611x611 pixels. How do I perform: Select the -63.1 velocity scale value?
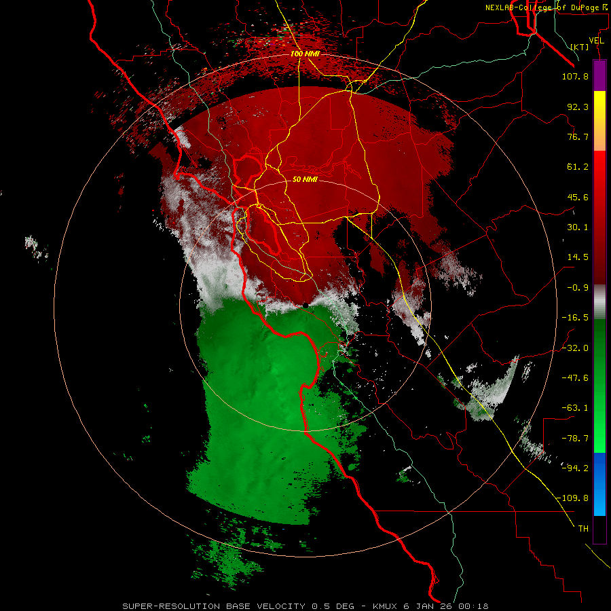(x=575, y=408)
